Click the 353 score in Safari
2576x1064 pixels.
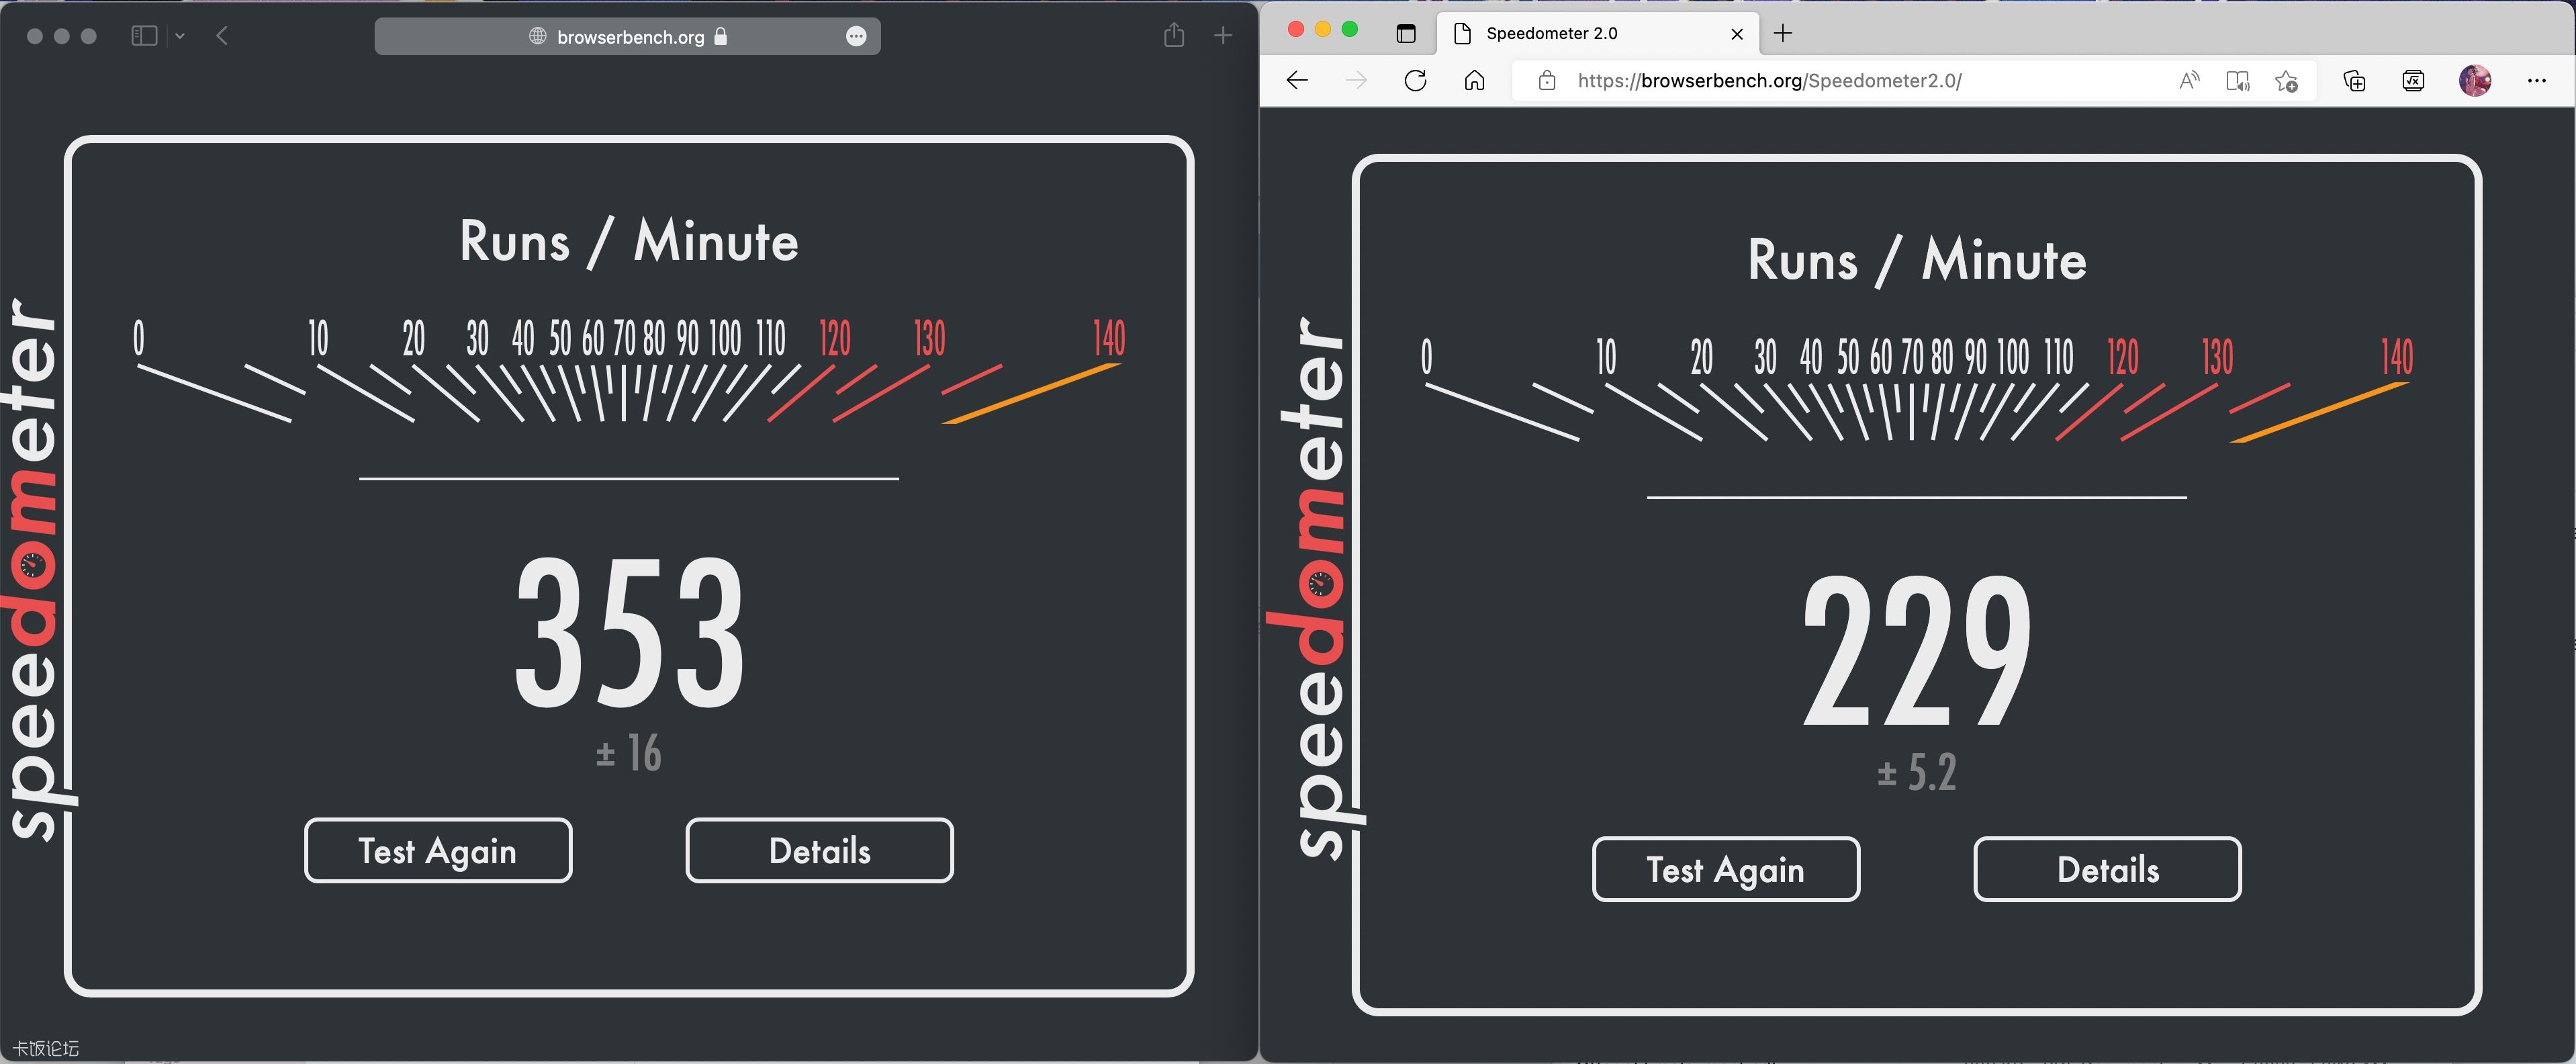coord(630,633)
